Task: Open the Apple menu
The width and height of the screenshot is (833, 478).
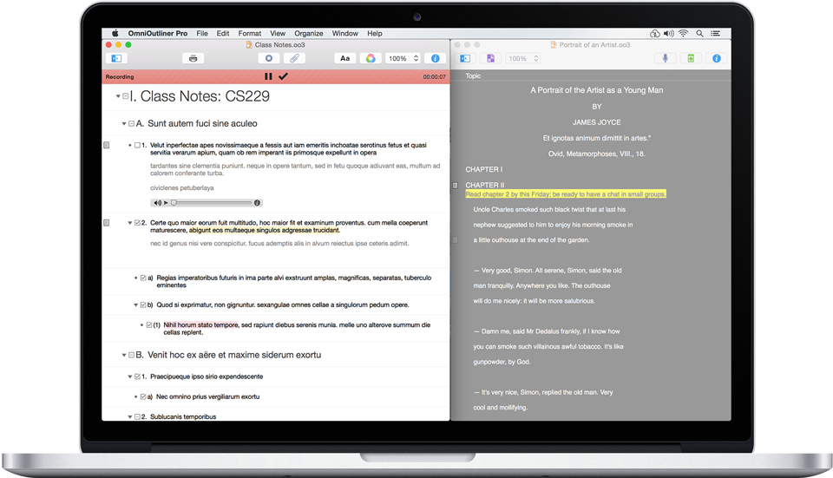Action: (115, 33)
